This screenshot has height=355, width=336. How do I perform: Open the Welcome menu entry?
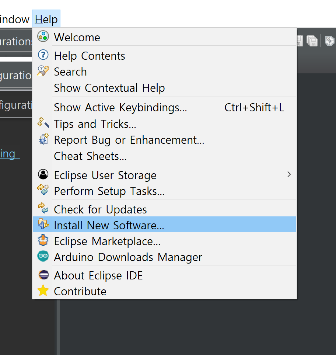click(x=164, y=37)
